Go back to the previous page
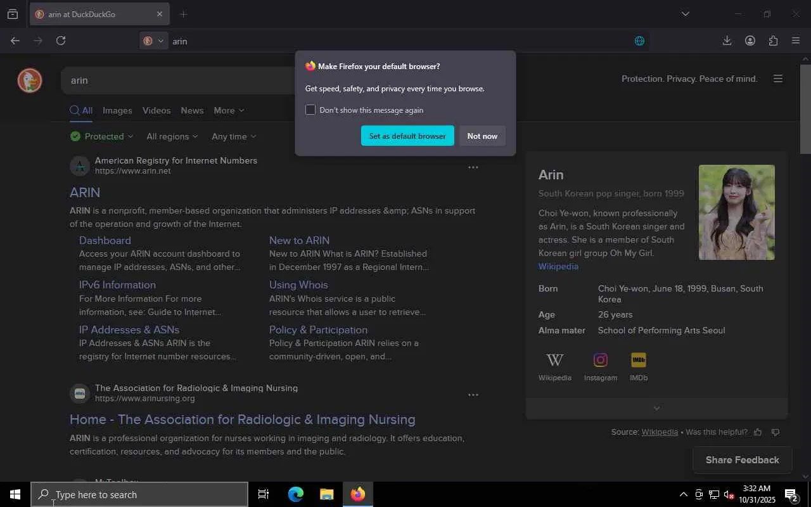Image resolution: width=811 pixels, height=507 pixels. (x=15, y=41)
